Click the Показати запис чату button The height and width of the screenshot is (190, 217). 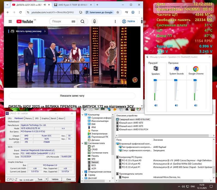coord(72,96)
